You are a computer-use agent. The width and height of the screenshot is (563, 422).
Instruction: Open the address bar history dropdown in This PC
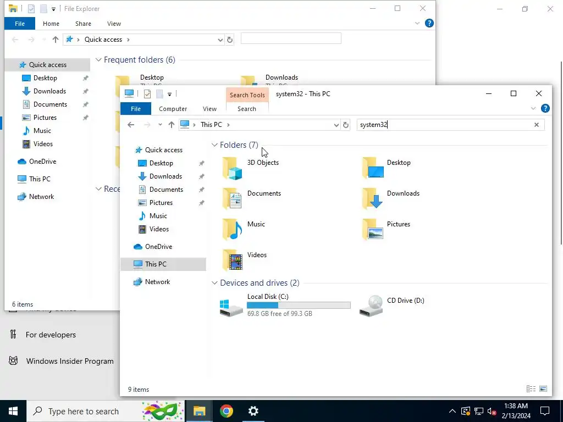click(x=336, y=125)
